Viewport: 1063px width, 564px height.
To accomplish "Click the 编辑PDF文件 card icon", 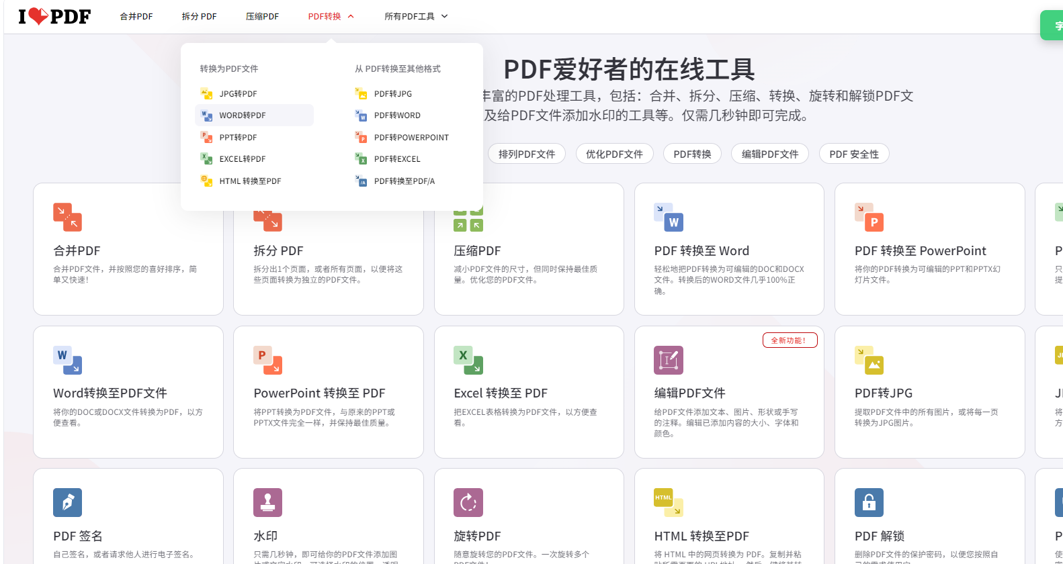I will tap(669, 360).
